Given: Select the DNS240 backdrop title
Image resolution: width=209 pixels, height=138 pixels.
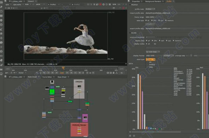Looking at the screenshot, I should click(x=79, y=81).
